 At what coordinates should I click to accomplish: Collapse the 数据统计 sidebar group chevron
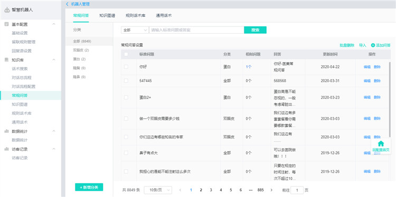click(x=53, y=131)
